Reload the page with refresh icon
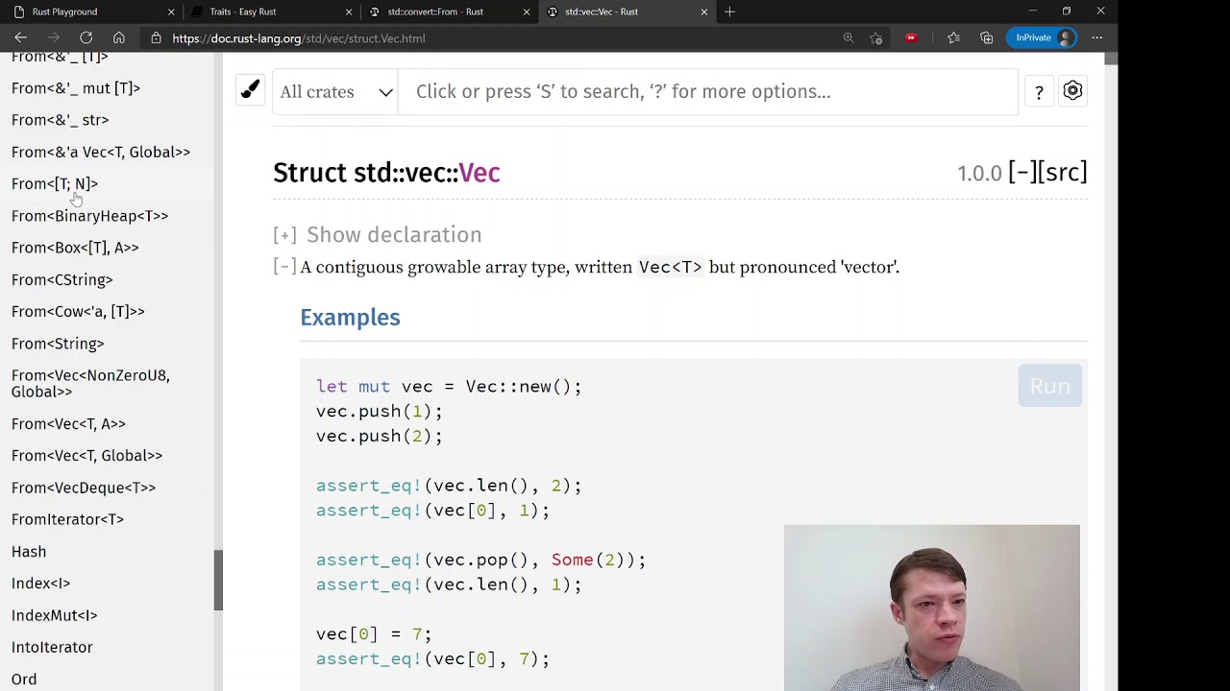Image resolution: width=1230 pixels, height=691 pixels. tap(86, 38)
